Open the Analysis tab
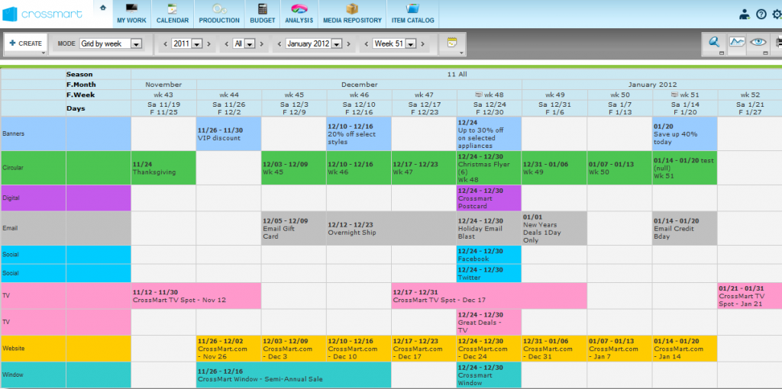Image resolution: width=782 pixels, height=389 pixels. (x=299, y=14)
